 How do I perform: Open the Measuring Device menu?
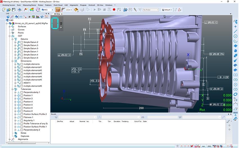(x=30, y=5)
